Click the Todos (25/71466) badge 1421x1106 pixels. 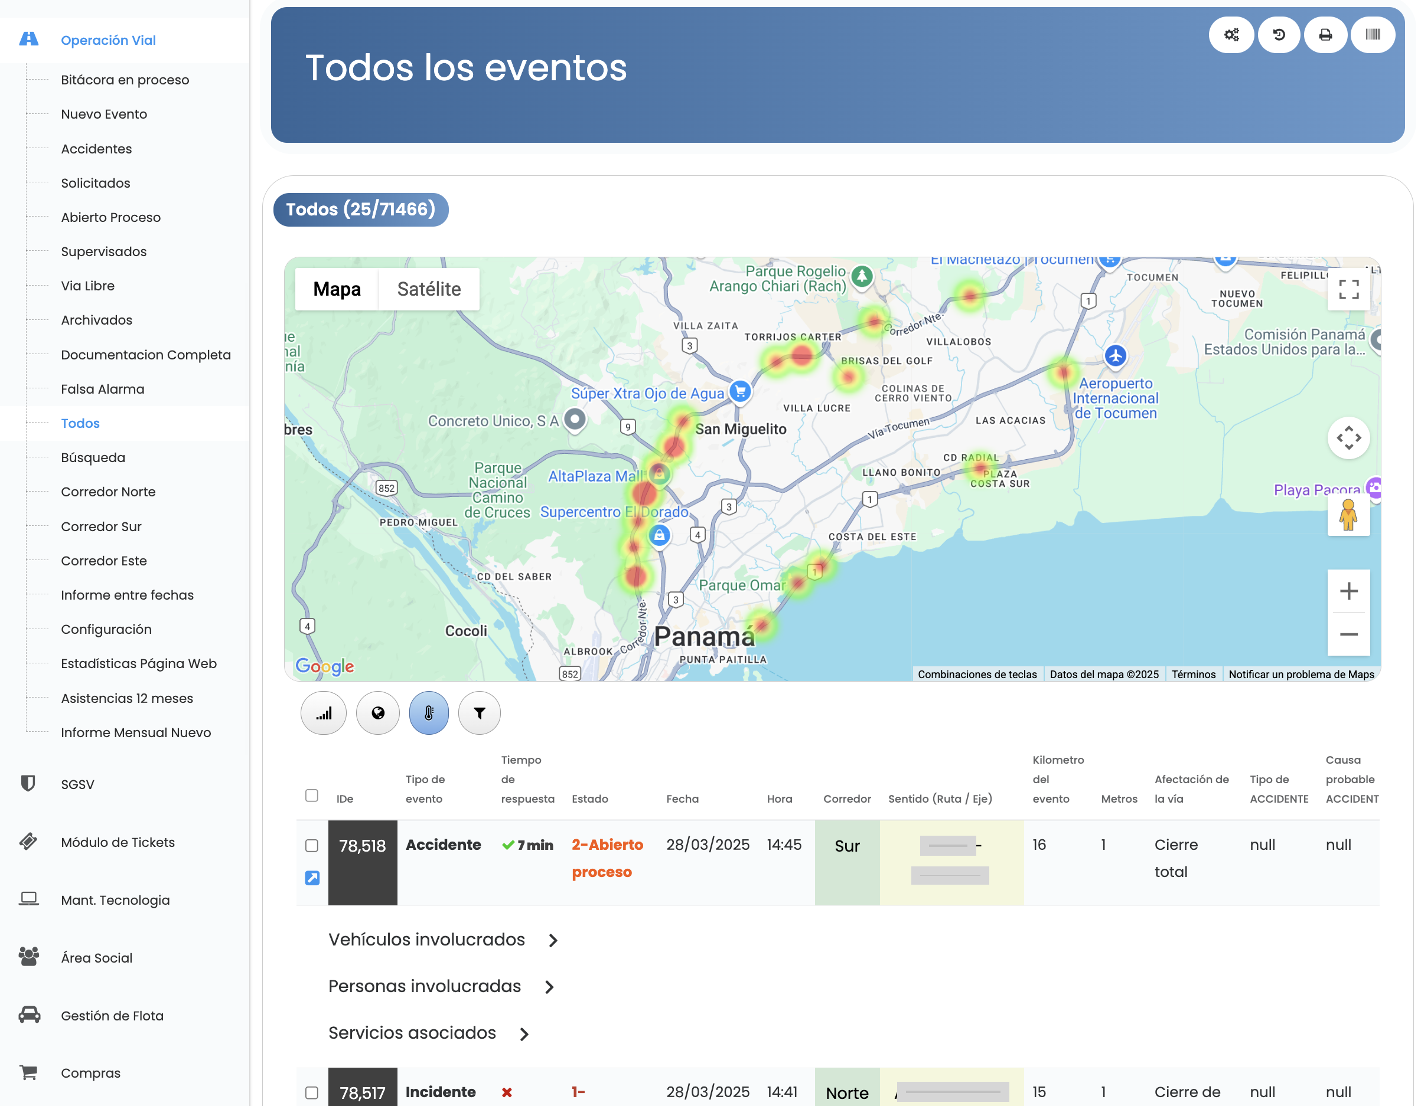click(x=362, y=210)
